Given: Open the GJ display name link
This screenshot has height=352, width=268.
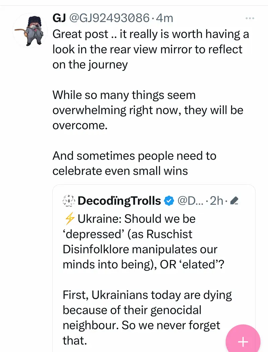Looking at the screenshot, I should point(59,18).
